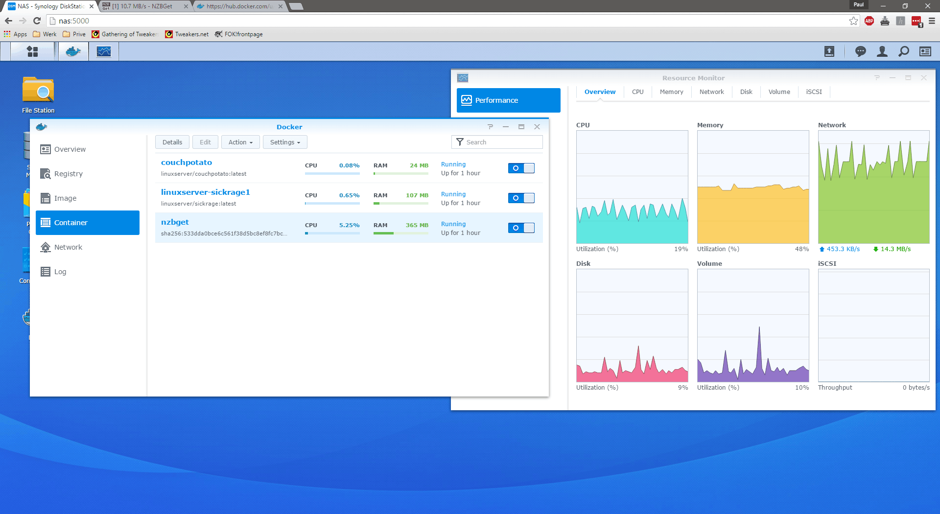The width and height of the screenshot is (940, 514).
Task: Select Overview tab in Resource Monitor
Action: coord(600,92)
